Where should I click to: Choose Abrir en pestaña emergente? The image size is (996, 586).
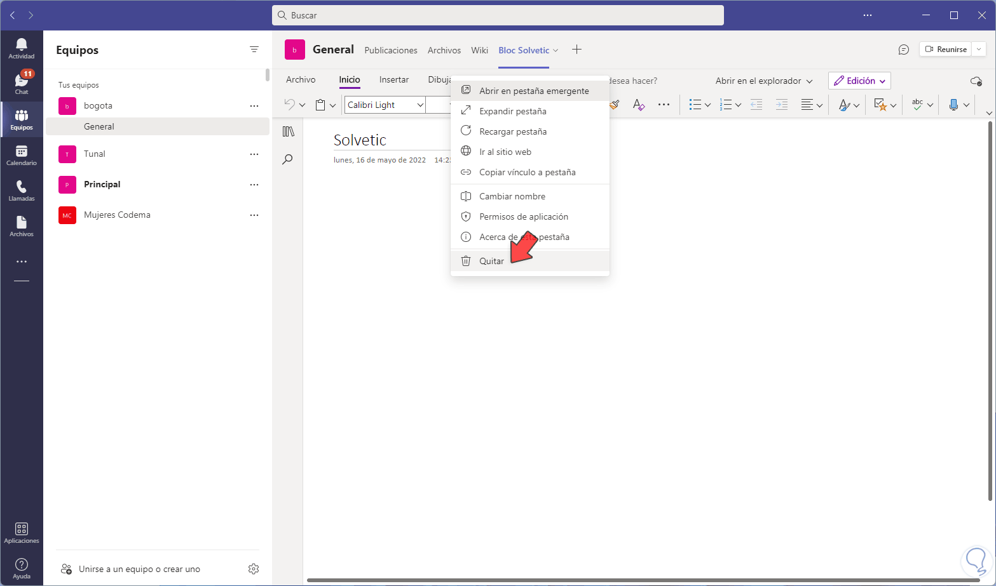[530, 91]
